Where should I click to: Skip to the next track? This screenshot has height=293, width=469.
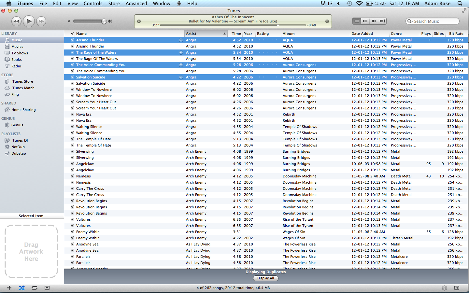(41, 21)
